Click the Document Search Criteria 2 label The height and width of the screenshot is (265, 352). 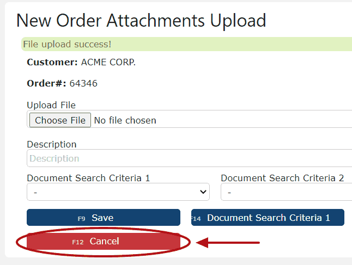pos(282,178)
